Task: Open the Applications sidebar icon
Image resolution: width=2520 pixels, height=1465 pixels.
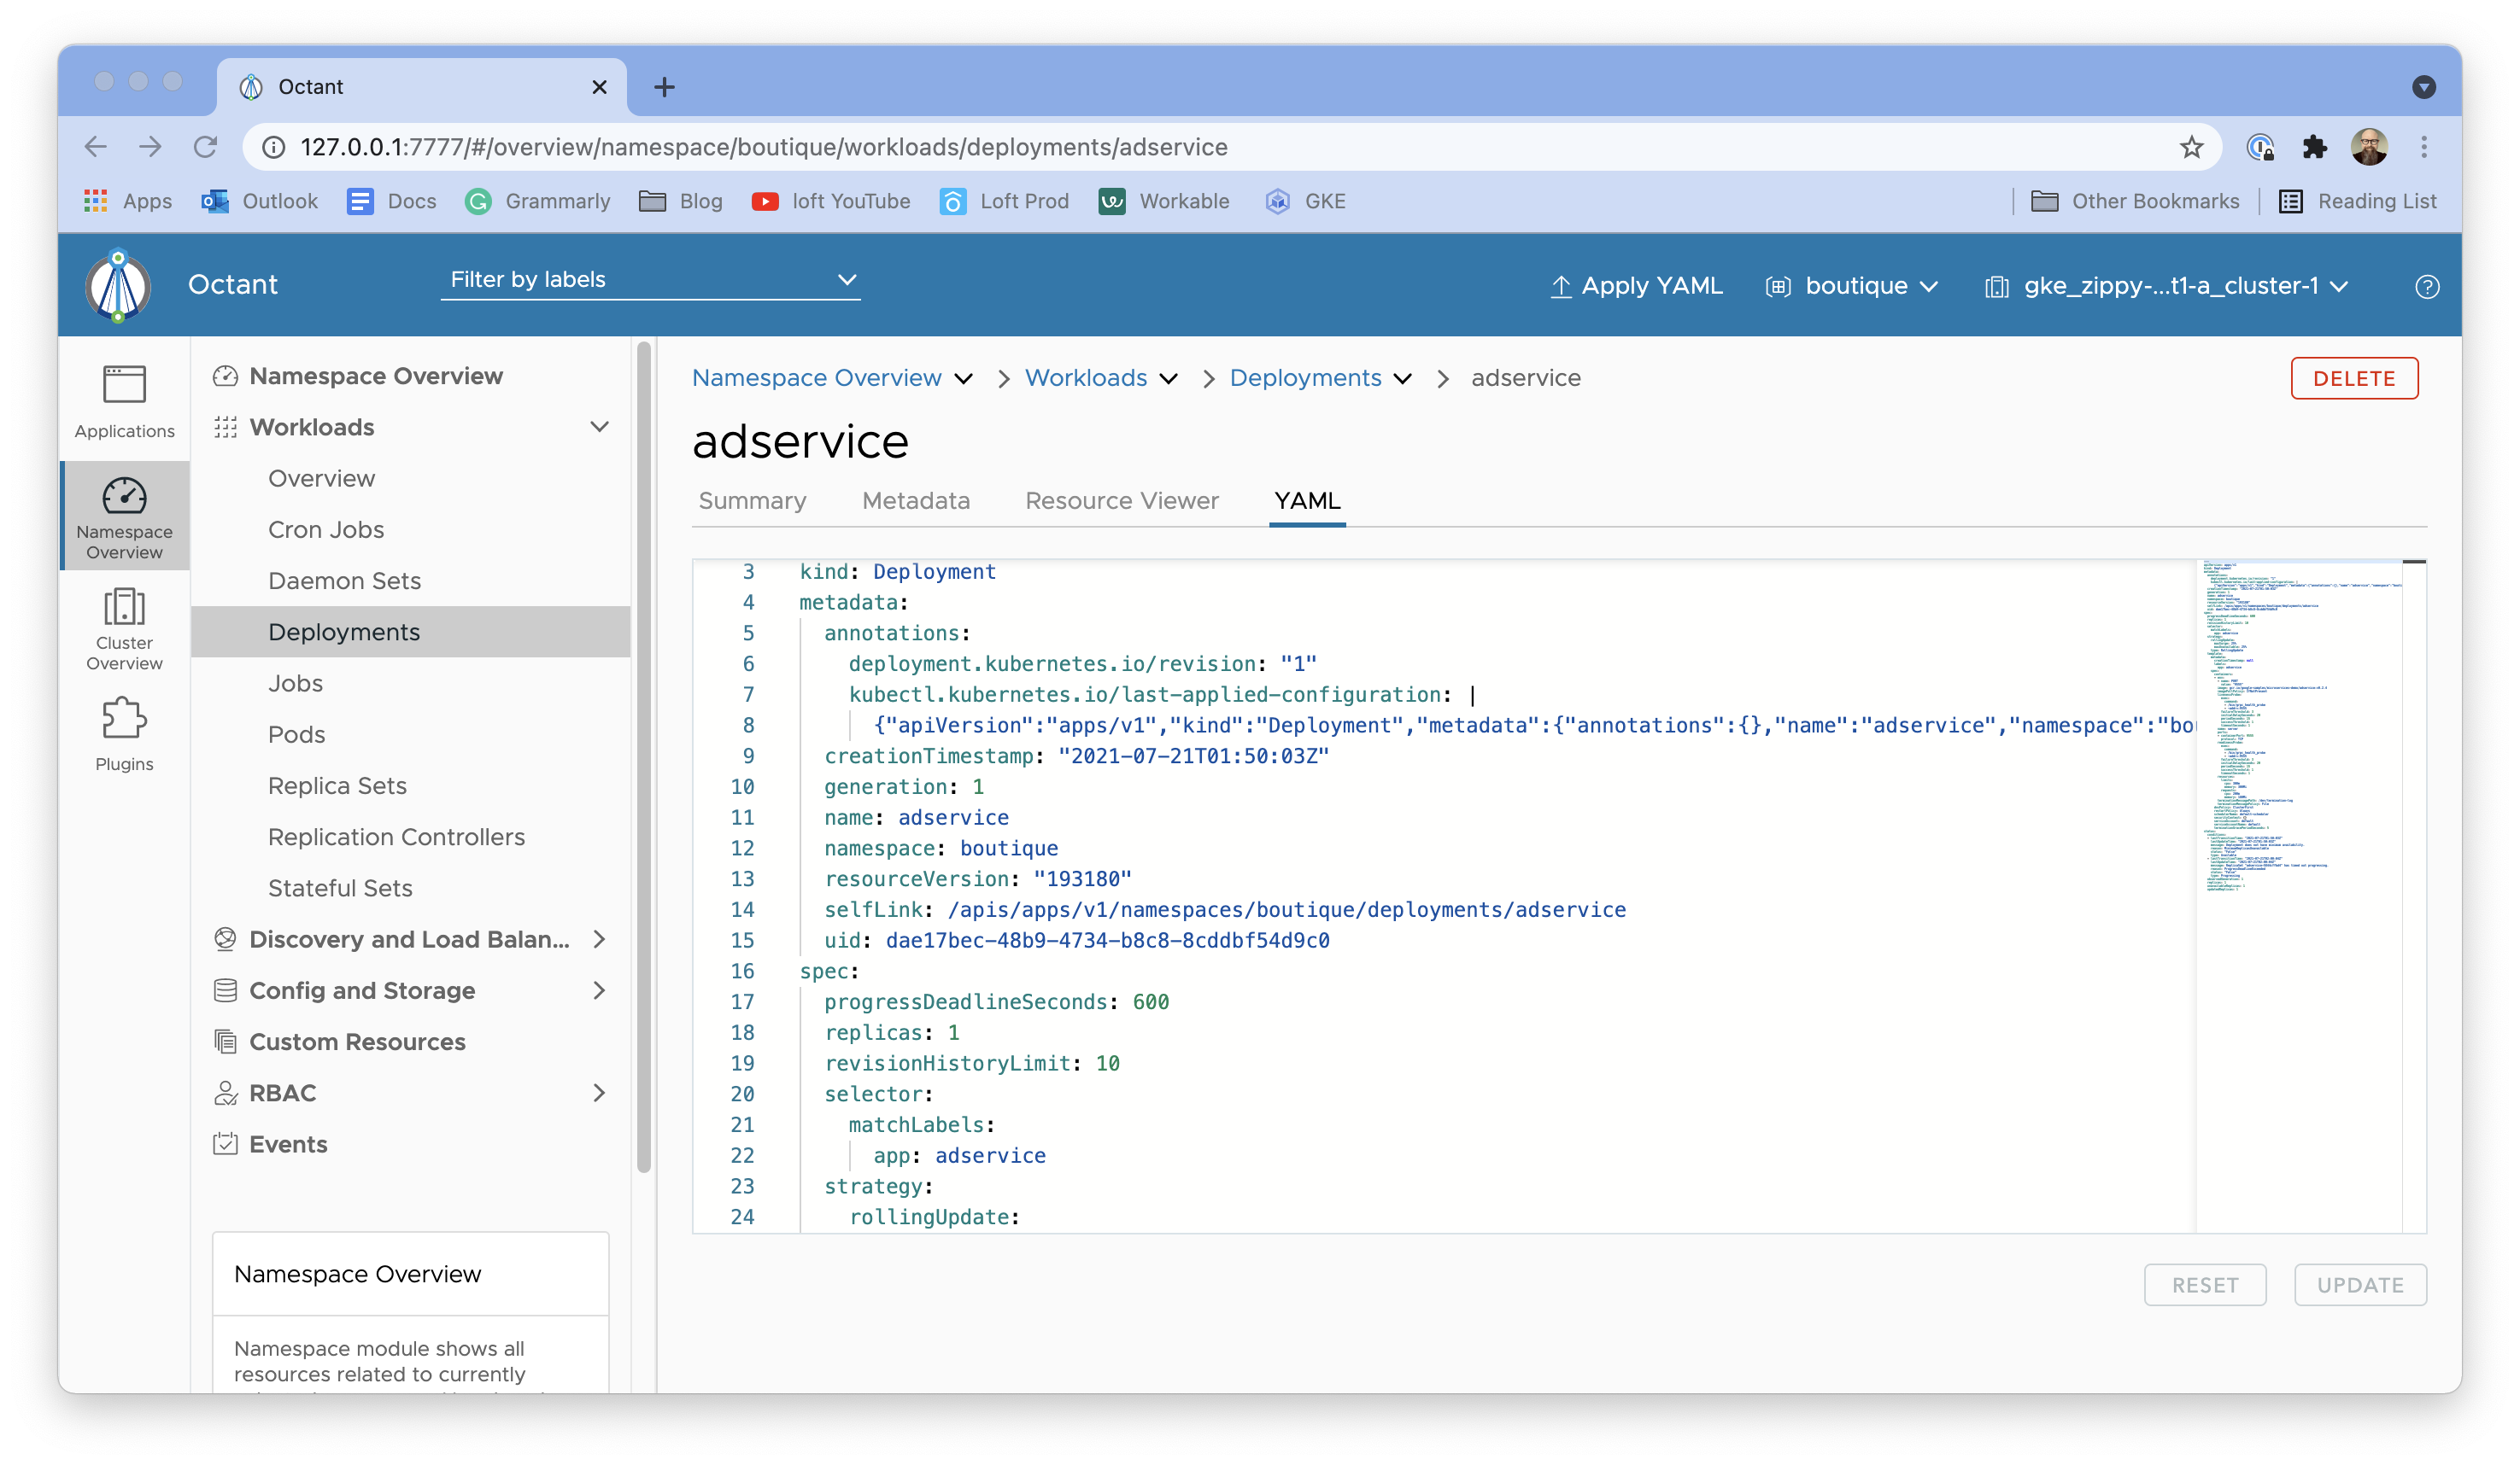Action: (x=124, y=402)
